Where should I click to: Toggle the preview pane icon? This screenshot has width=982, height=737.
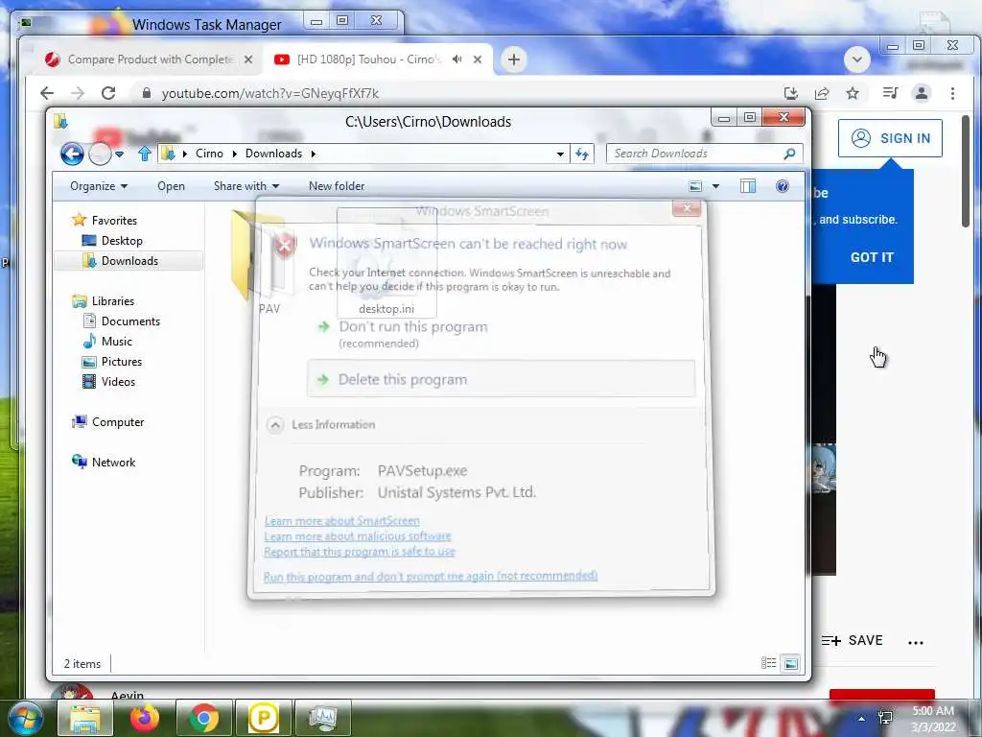point(748,186)
